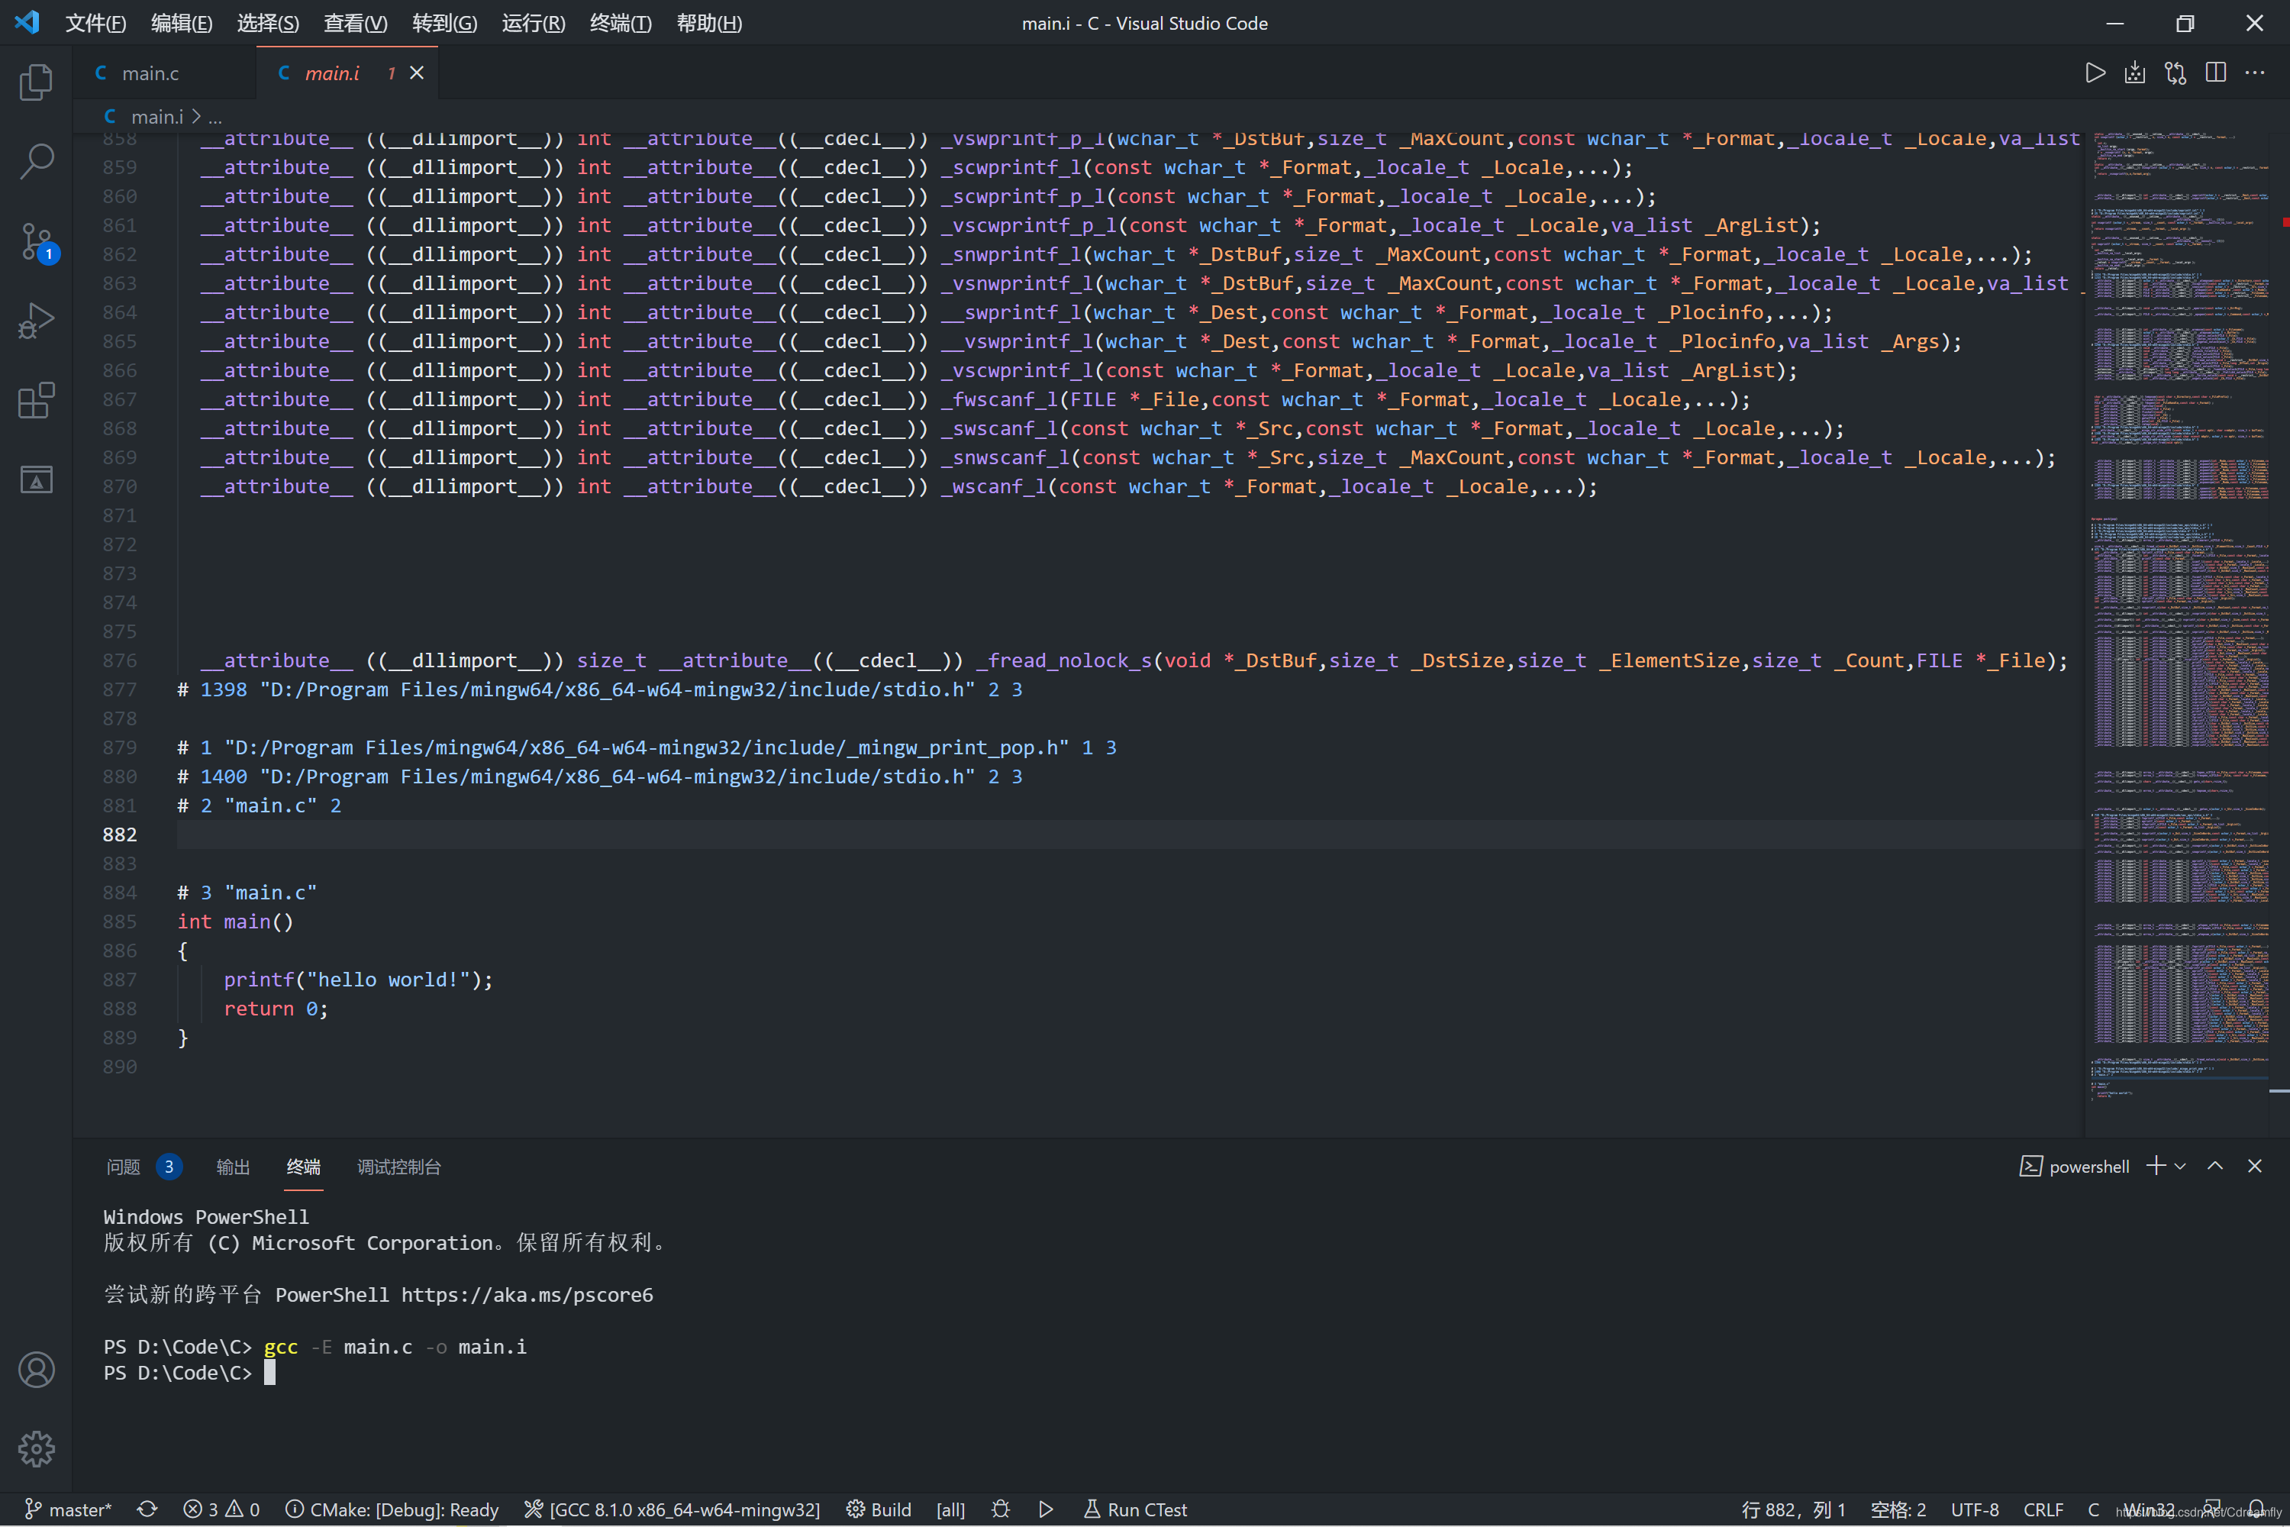Screen dimensions: 2290x1527
Task: Click the build/download icon in the editor toolbar
Action: [2134, 73]
